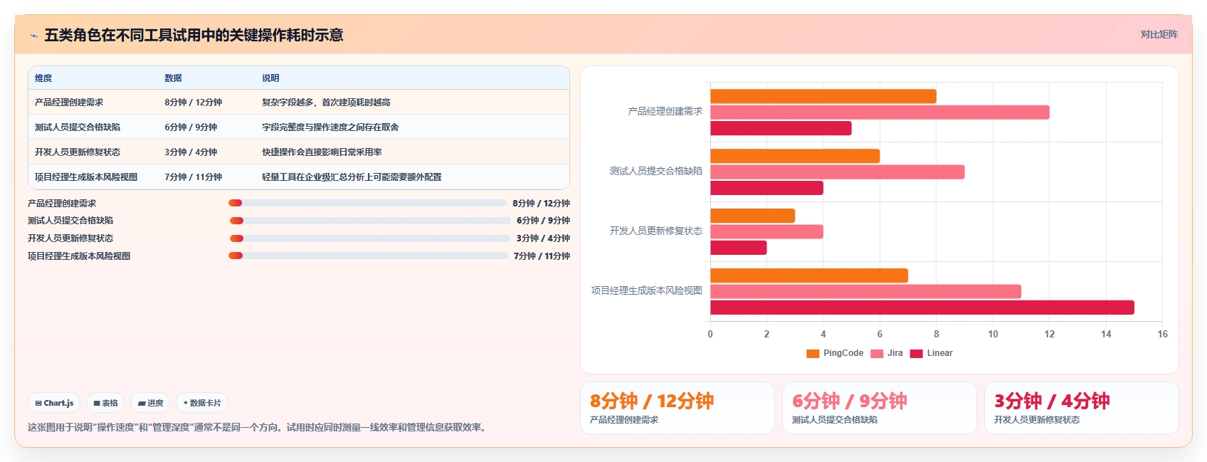This screenshot has height=462, width=1207.
Task: Click the 项目经理生成版本风险视图 progress bar
Action: pyautogui.click(x=368, y=256)
